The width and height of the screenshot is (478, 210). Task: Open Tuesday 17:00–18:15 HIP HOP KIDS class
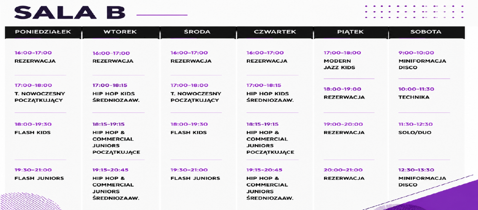click(116, 92)
